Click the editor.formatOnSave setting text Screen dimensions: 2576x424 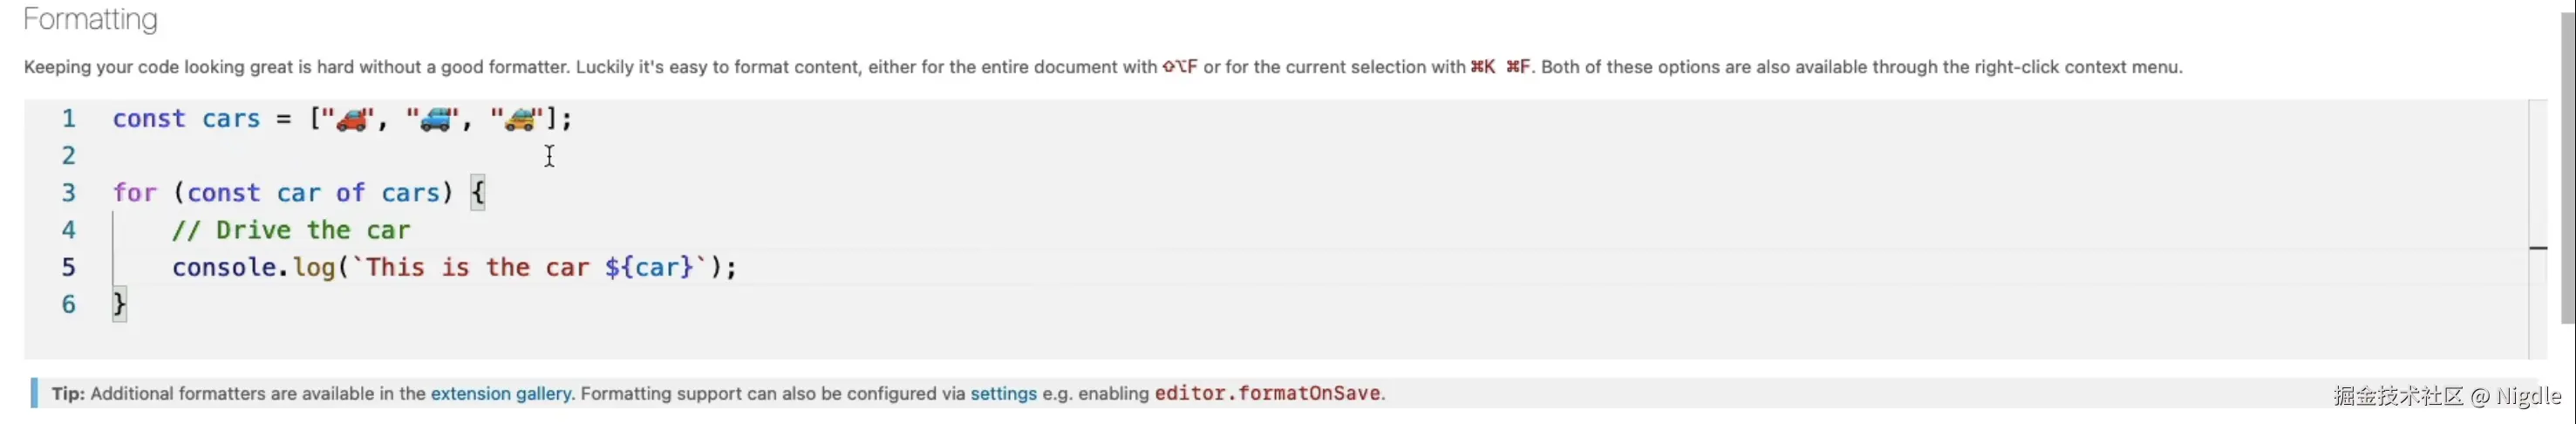(x=1268, y=394)
